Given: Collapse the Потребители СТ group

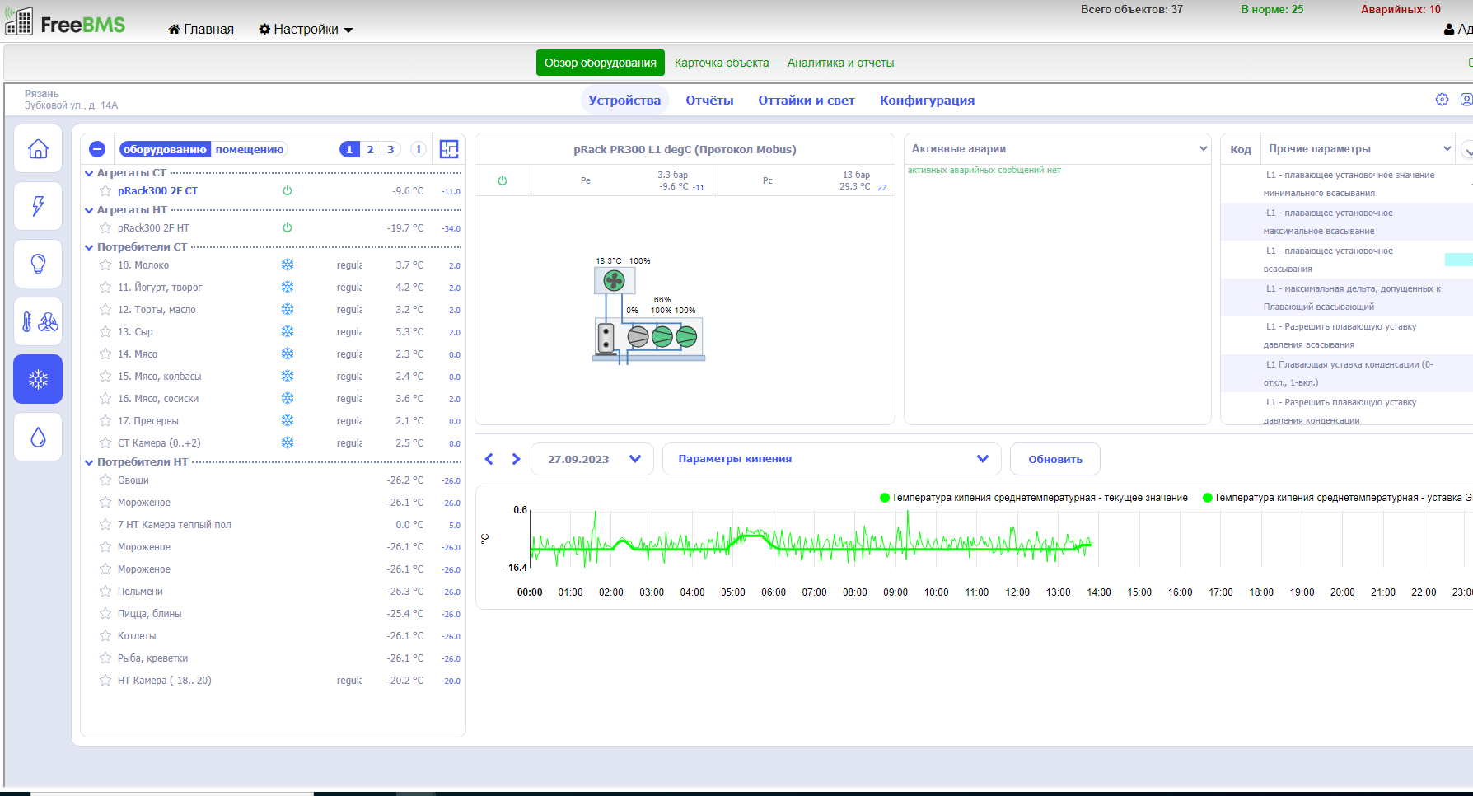Looking at the screenshot, I should (89, 247).
